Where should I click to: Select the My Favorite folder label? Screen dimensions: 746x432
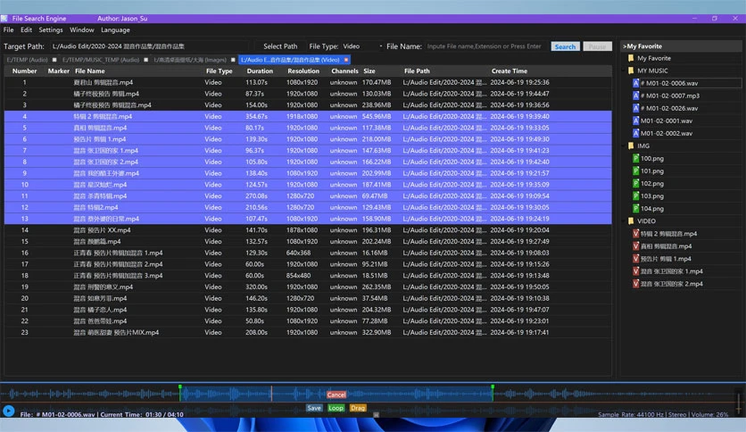(x=654, y=58)
